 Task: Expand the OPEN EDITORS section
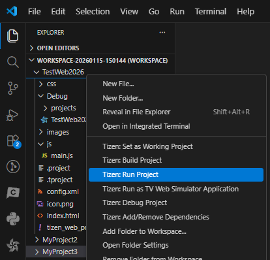[31, 48]
